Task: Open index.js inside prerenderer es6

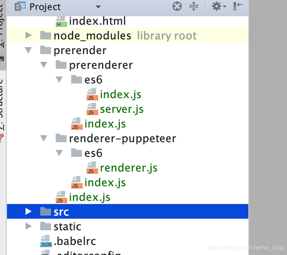Action: click(120, 95)
